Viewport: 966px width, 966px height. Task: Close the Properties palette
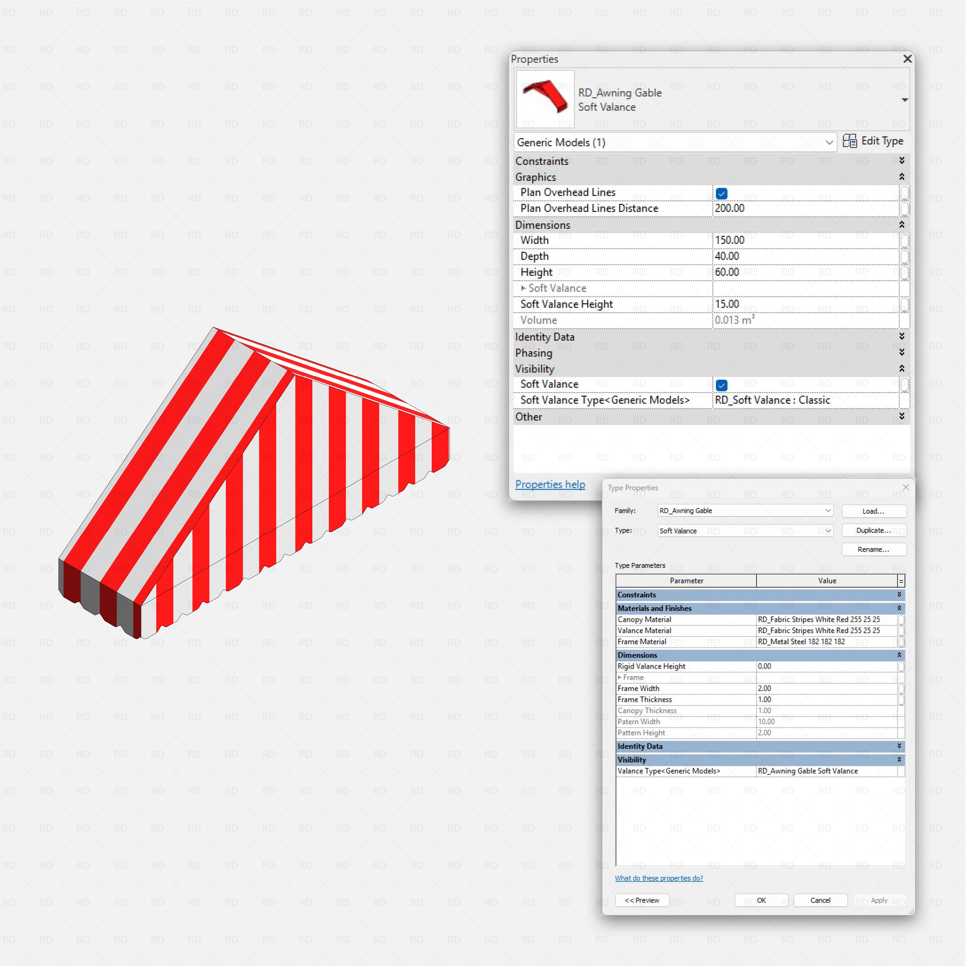pos(907,59)
